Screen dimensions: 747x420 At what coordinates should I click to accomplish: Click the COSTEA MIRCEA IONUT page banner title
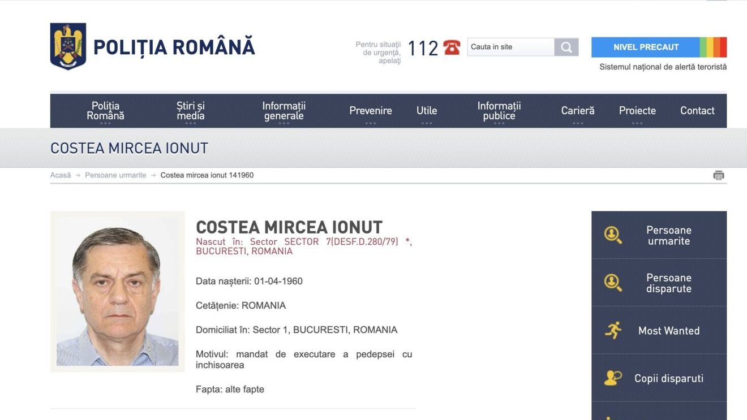point(129,148)
